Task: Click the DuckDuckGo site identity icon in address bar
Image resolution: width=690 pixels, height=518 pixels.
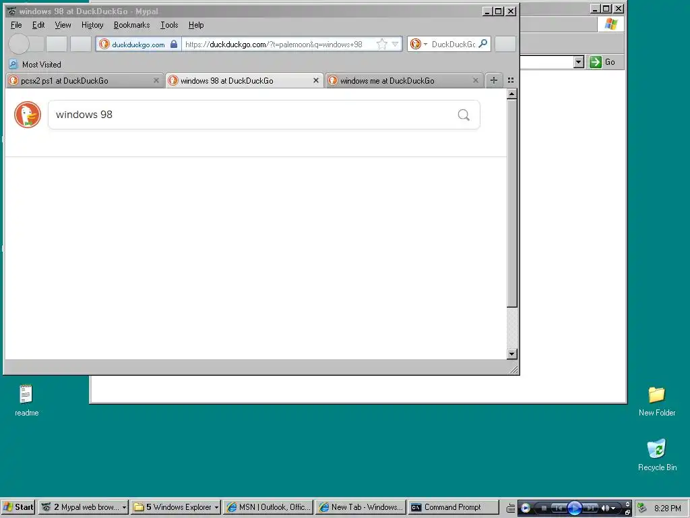Action: coord(104,44)
